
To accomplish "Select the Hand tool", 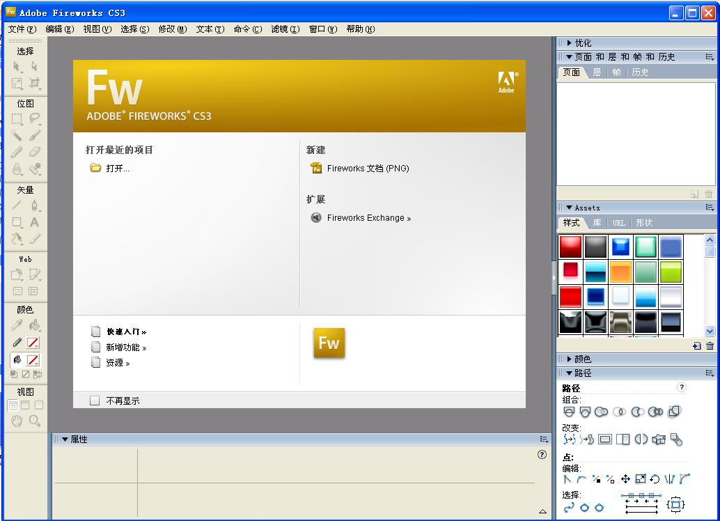I will point(17,421).
